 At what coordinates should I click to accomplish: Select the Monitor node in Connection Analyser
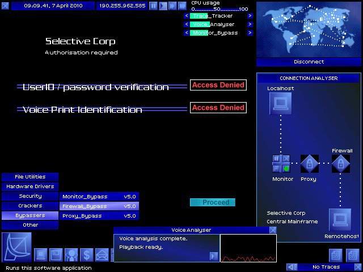click(281, 164)
